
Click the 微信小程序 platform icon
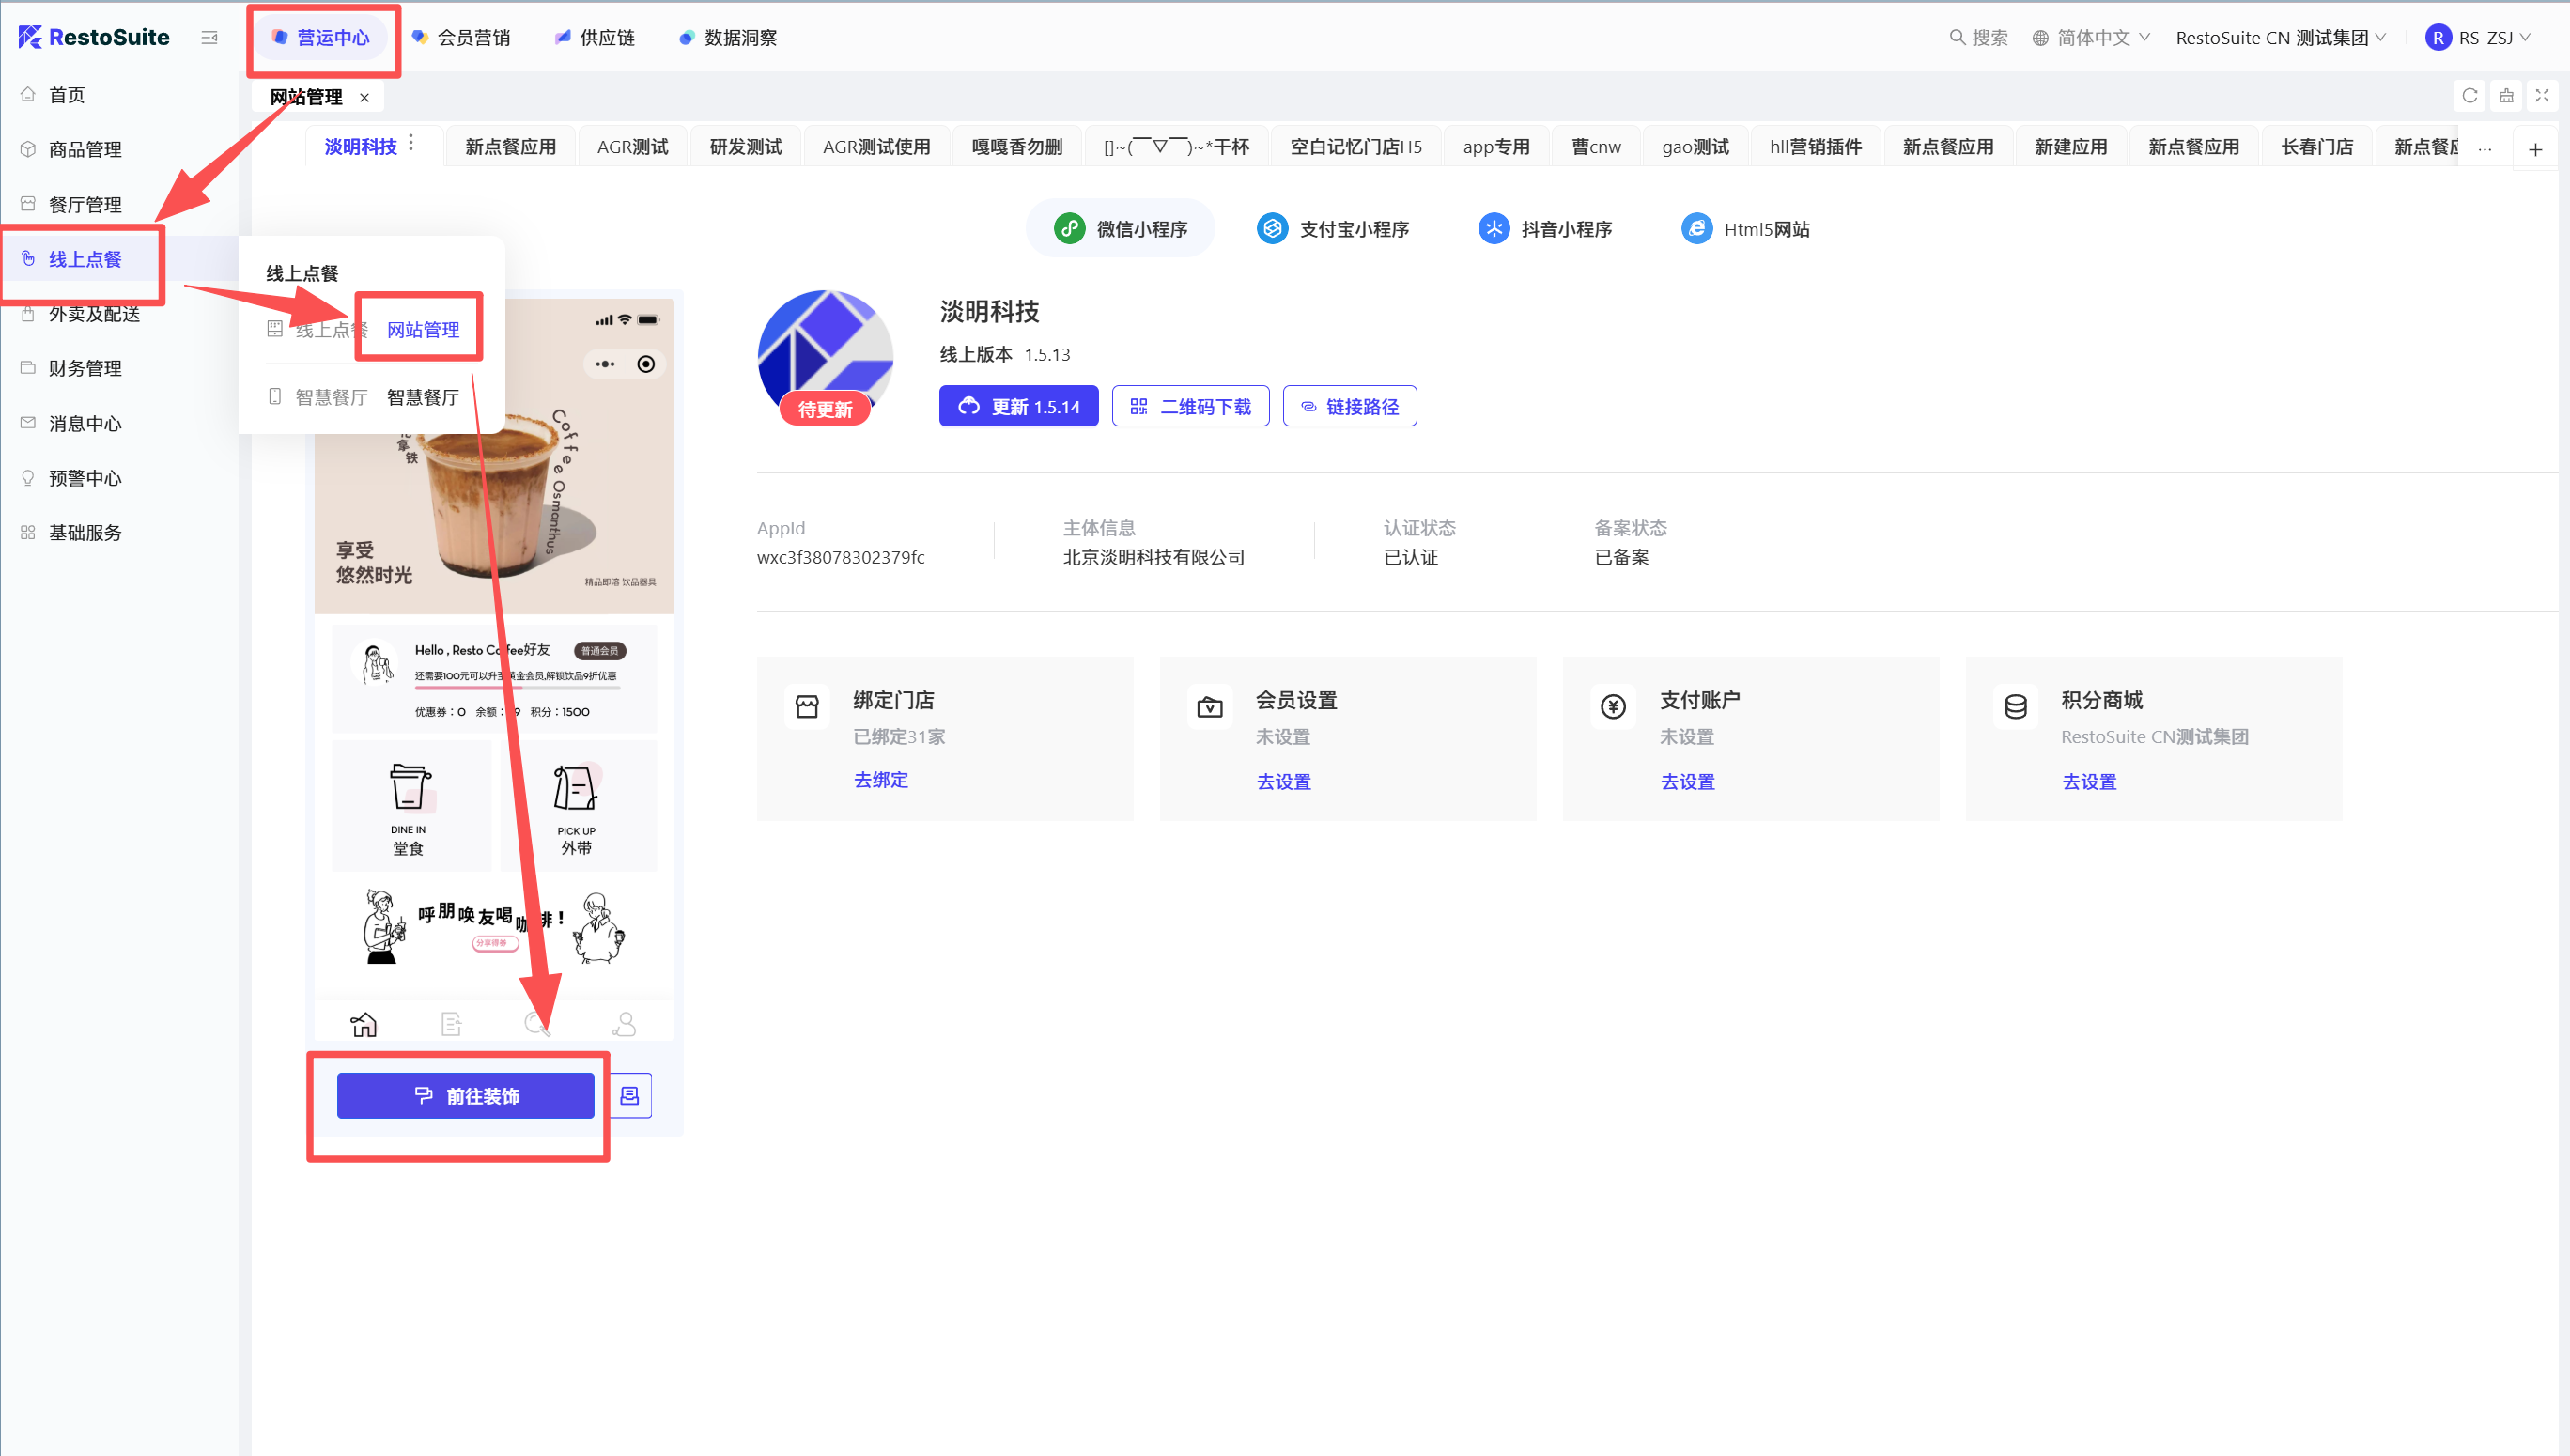(x=1069, y=229)
